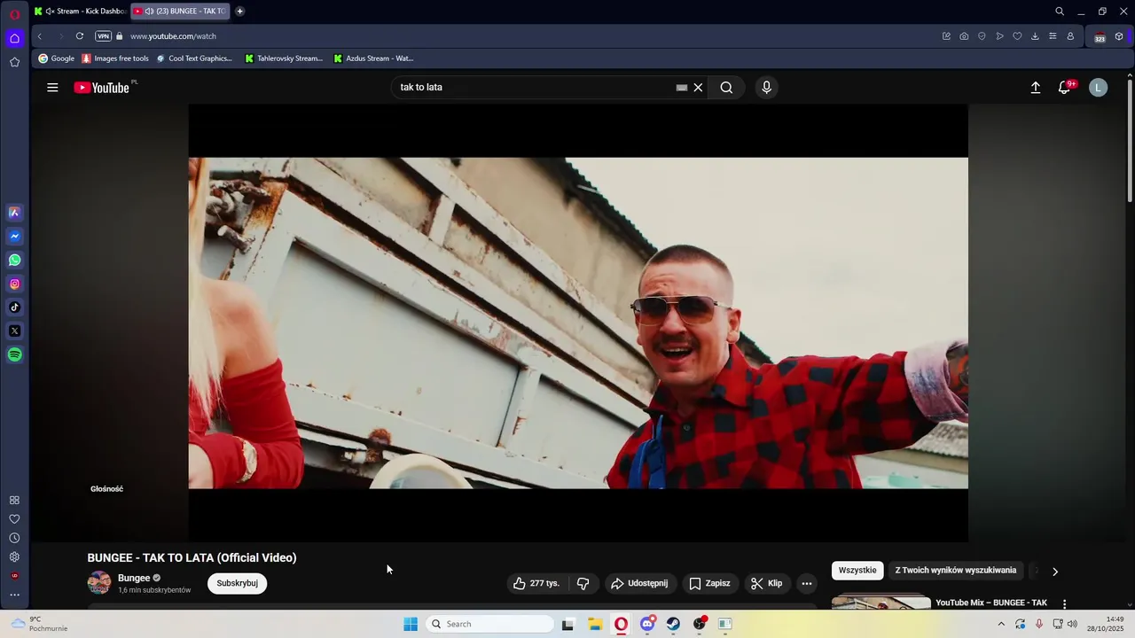Image resolution: width=1135 pixels, height=638 pixels.
Task: Open a new browser tab
Action: tap(239, 12)
